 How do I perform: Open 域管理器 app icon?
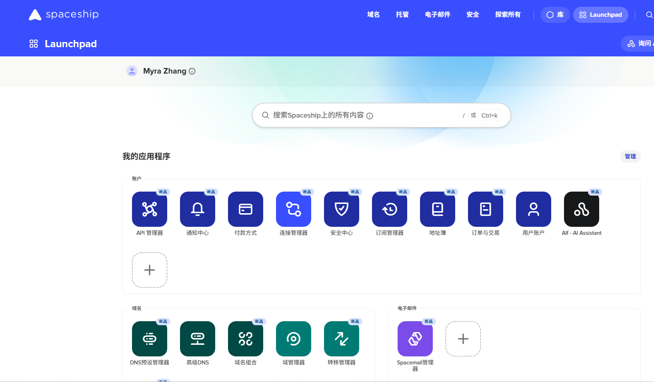tap(294, 339)
